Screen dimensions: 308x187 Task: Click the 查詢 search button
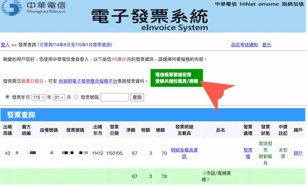(137, 97)
